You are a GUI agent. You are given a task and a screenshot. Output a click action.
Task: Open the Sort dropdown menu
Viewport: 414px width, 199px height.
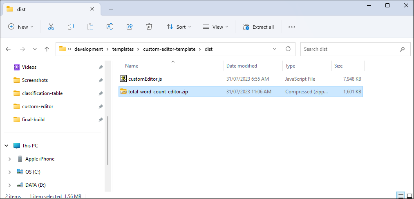coord(179,27)
